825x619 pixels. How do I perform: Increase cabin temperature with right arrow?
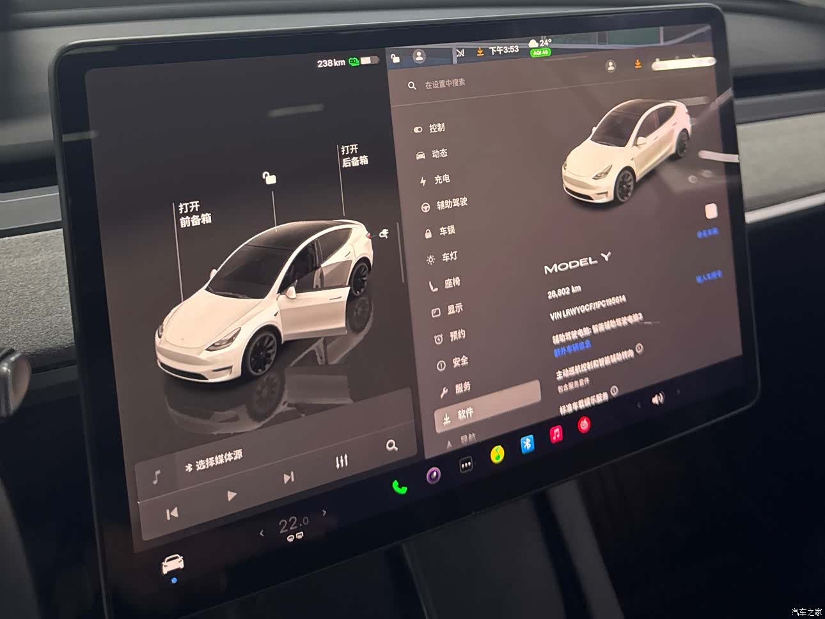point(324,512)
